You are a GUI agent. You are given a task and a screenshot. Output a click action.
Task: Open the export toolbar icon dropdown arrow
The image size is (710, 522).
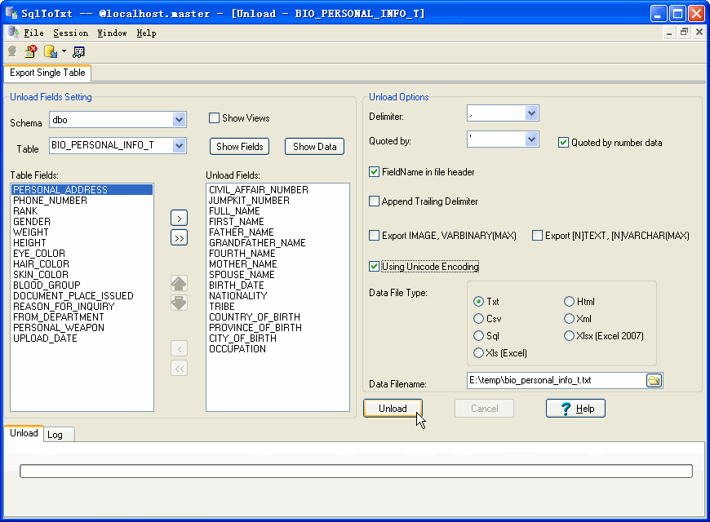coord(64,51)
